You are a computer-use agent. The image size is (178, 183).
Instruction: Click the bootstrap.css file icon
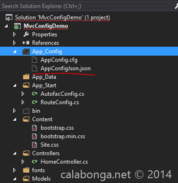pyautogui.click(x=34, y=128)
